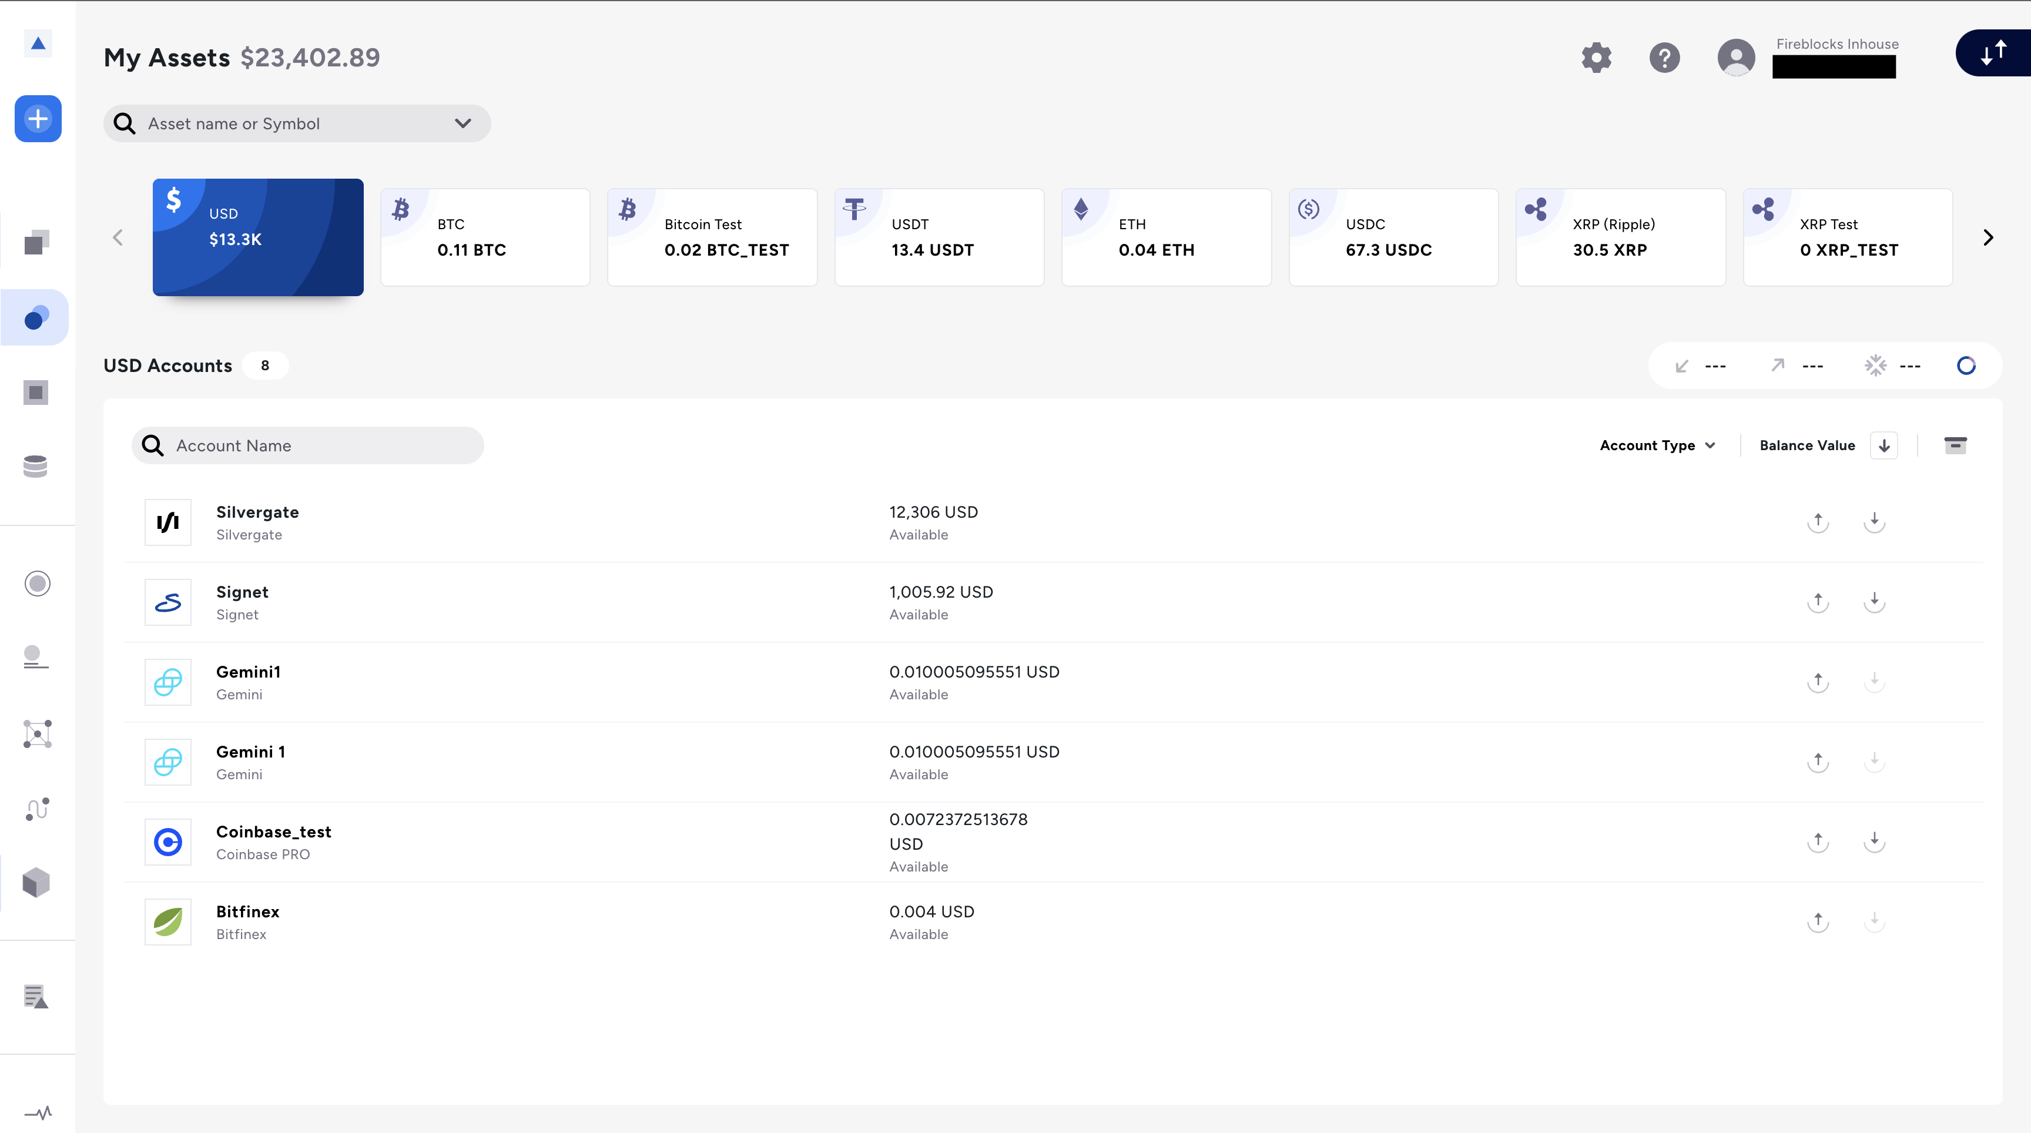
Task: Click the Fireblocks Inhouse workspace label
Action: click(x=1838, y=44)
